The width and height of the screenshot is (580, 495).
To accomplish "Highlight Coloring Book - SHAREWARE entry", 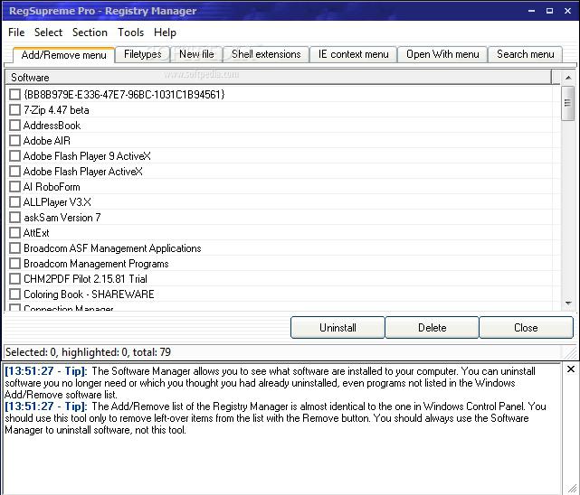I will click(89, 294).
